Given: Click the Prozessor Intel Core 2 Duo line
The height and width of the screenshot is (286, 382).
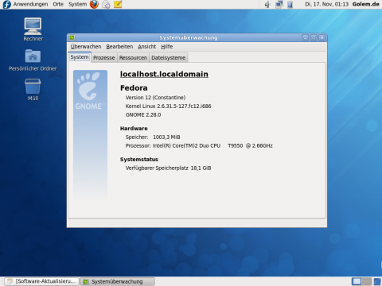Looking at the screenshot, I should [x=199, y=145].
